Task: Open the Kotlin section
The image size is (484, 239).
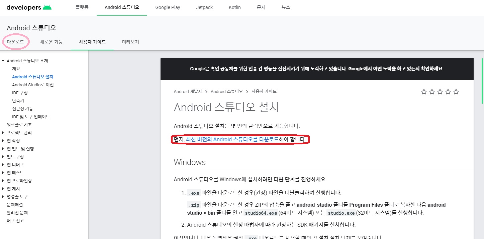Action: coord(234,7)
